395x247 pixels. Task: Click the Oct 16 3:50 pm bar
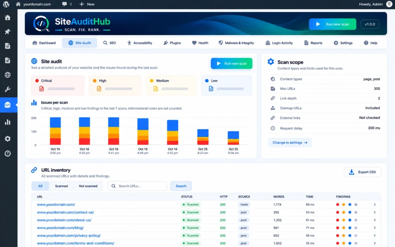pyautogui.click(x=55, y=131)
